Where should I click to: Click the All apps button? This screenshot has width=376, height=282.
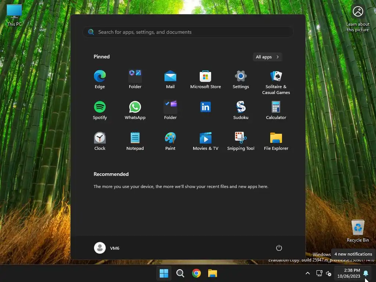tap(267, 57)
